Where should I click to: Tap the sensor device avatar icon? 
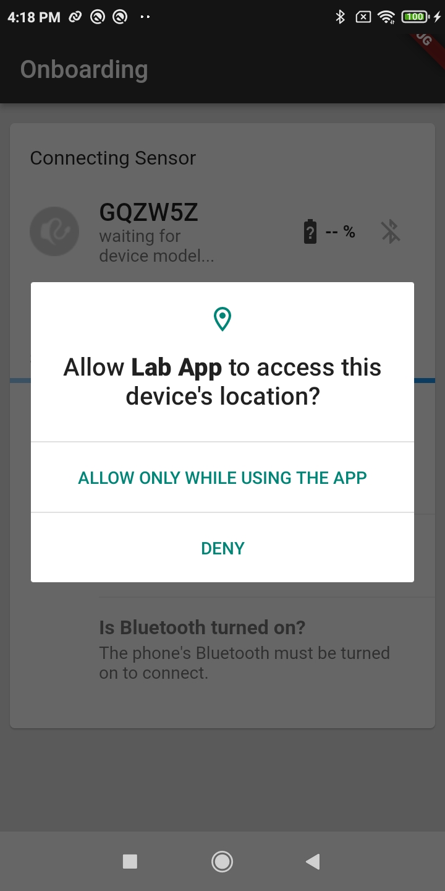click(x=54, y=231)
